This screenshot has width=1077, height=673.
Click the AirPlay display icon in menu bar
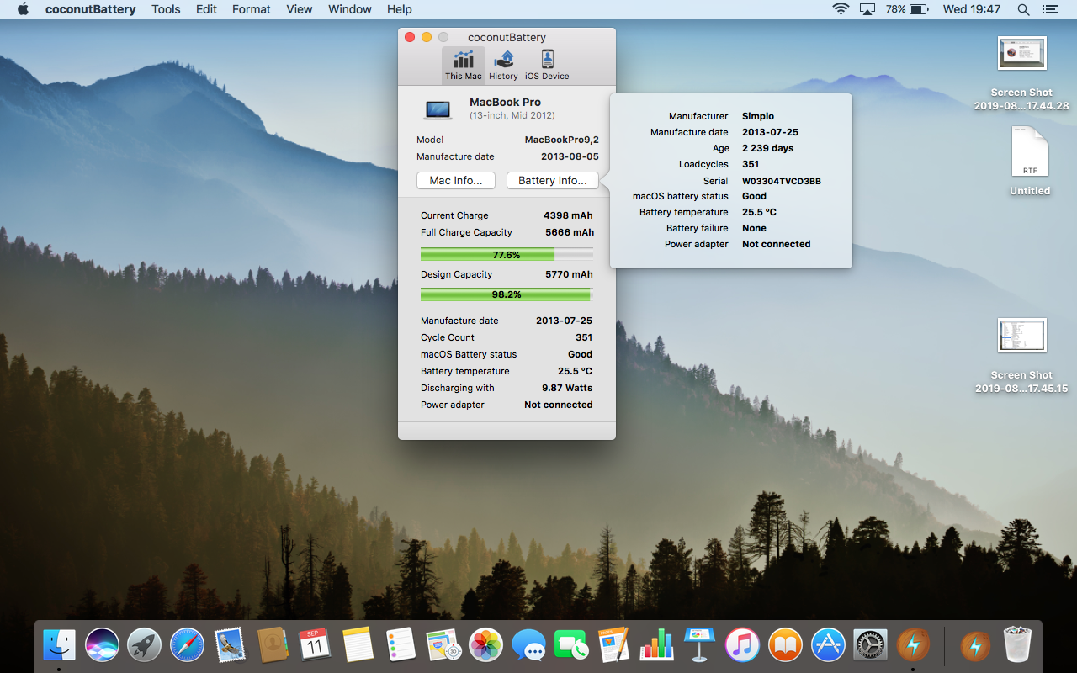click(x=867, y=9)
